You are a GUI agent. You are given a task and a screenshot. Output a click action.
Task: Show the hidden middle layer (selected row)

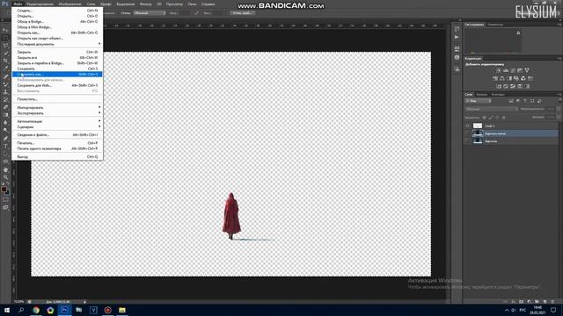point(467,133)
